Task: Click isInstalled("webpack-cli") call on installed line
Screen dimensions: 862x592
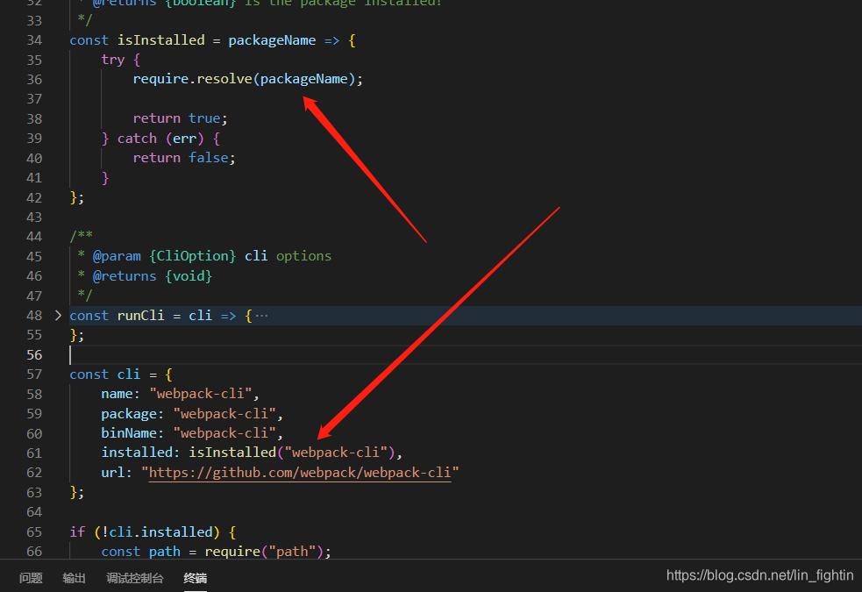Action: click(292, 453)
